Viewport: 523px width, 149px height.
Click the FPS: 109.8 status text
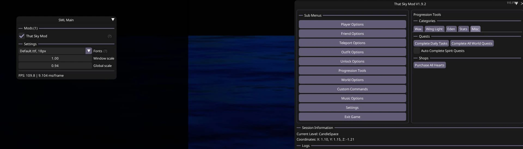tap(41, 75)
